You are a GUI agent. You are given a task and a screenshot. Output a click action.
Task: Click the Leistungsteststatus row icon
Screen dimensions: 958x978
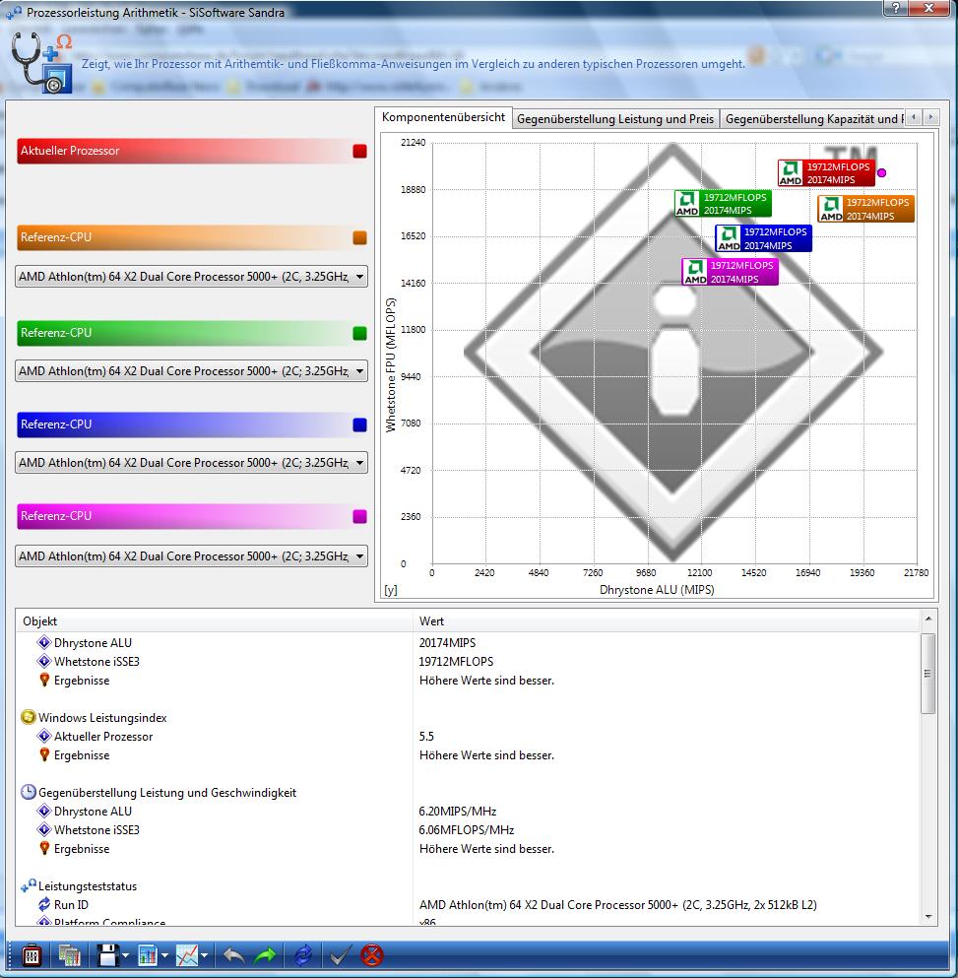click(29, 885)
